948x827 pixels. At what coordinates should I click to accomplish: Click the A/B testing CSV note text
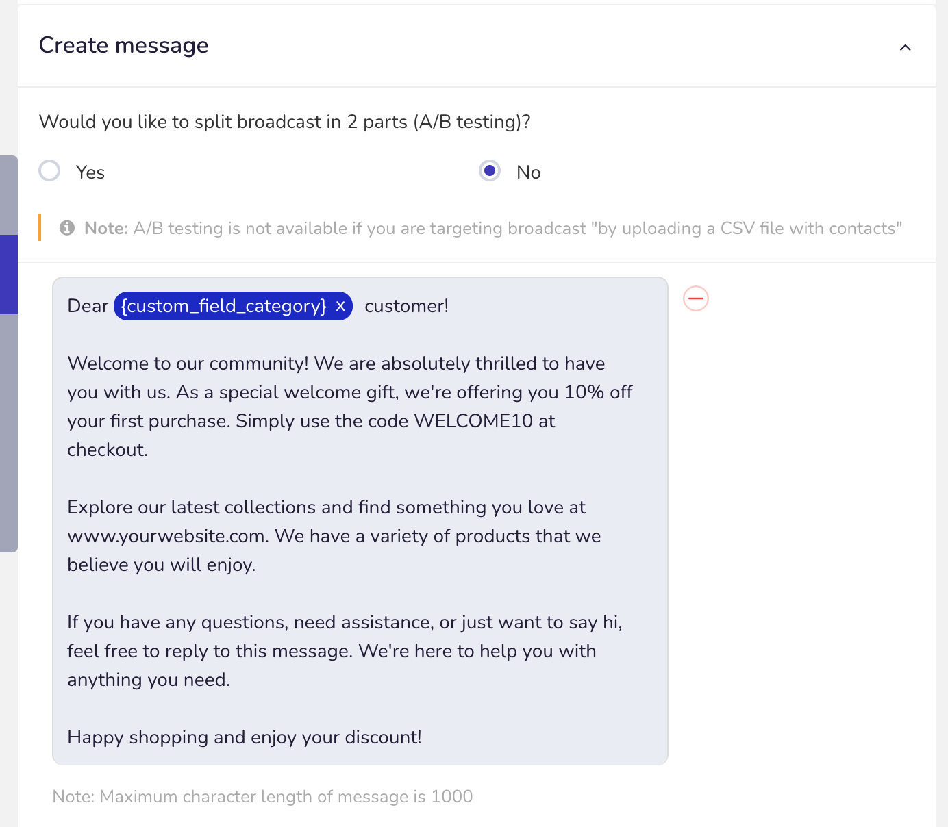pos(493,229)
